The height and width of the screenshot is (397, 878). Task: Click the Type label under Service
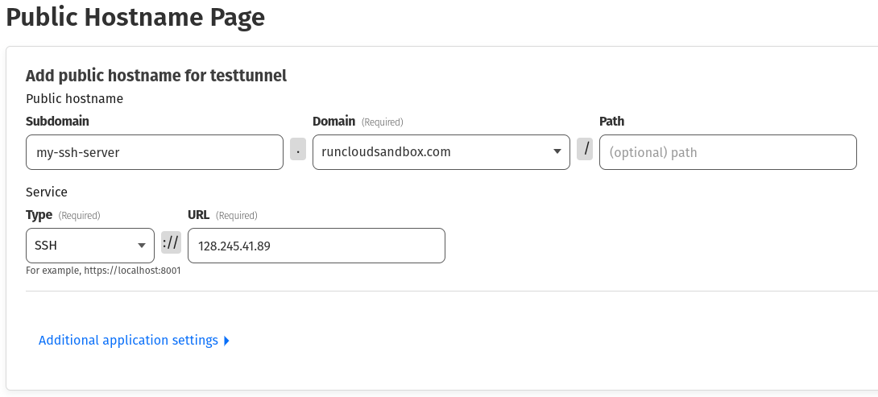pyautogui.click(x=39, y=215)
